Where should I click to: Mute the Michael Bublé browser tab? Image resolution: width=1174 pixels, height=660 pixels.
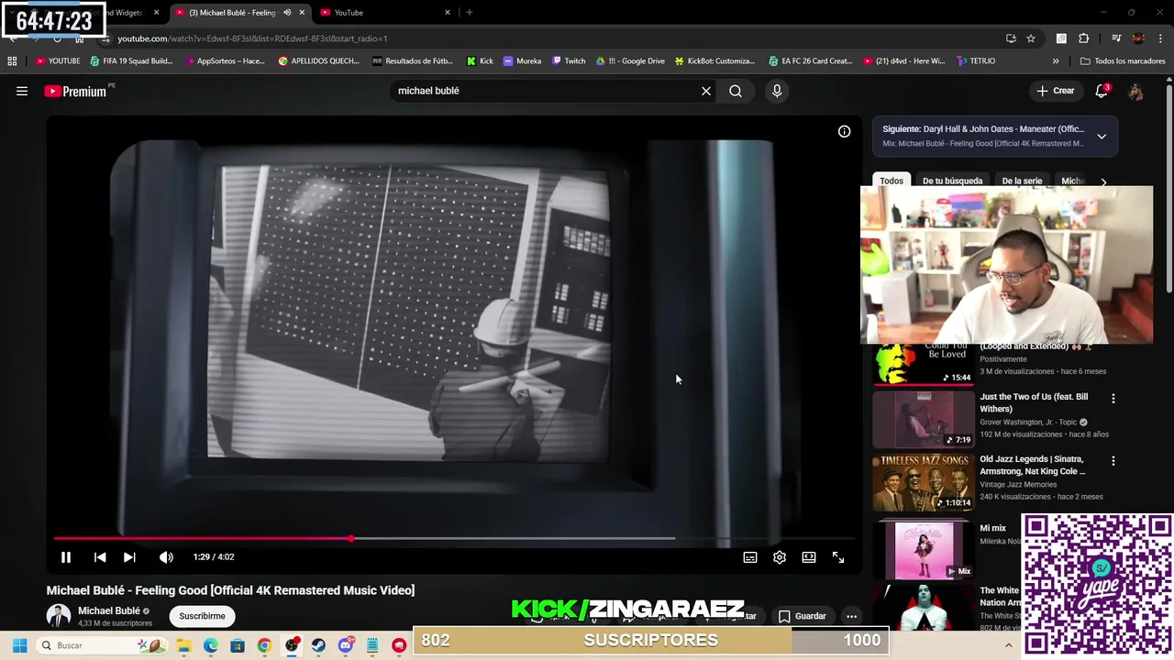click(x=287, y=13)
